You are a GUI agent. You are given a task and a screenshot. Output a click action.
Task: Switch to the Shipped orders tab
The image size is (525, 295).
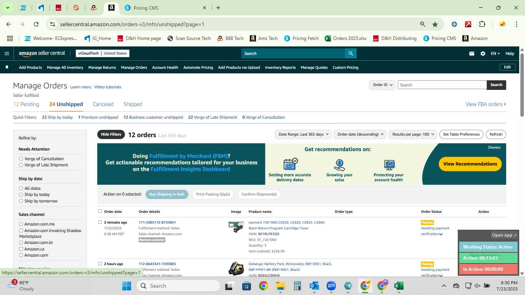[133, 104]
